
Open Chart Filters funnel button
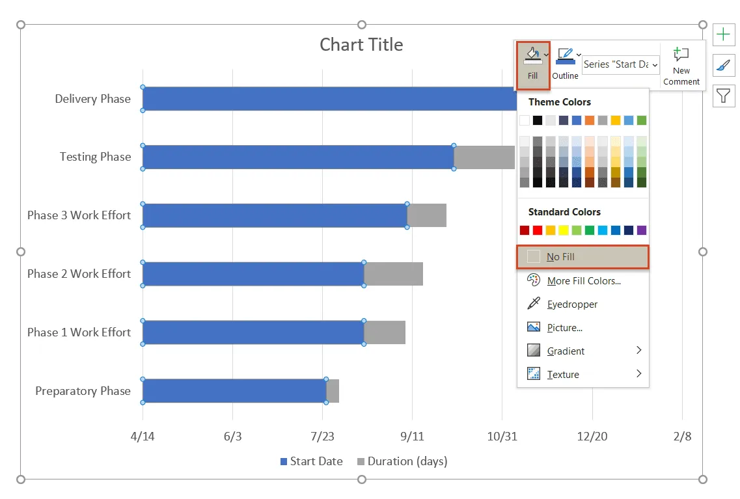click(723, 96)
